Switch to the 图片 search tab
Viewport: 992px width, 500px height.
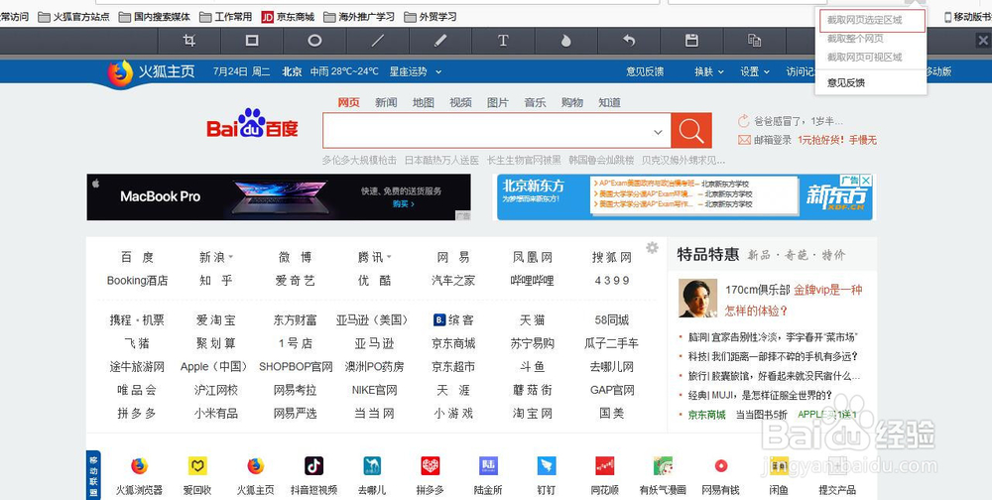498,102
